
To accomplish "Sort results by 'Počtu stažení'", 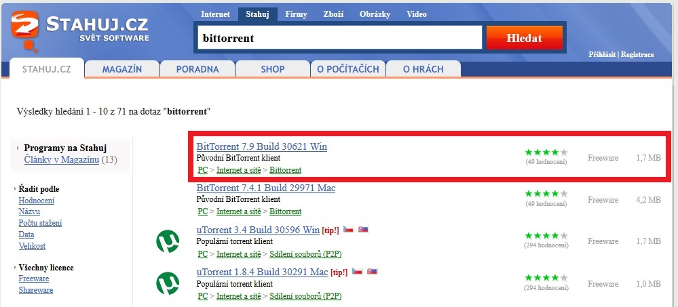I will click(40, 223).
